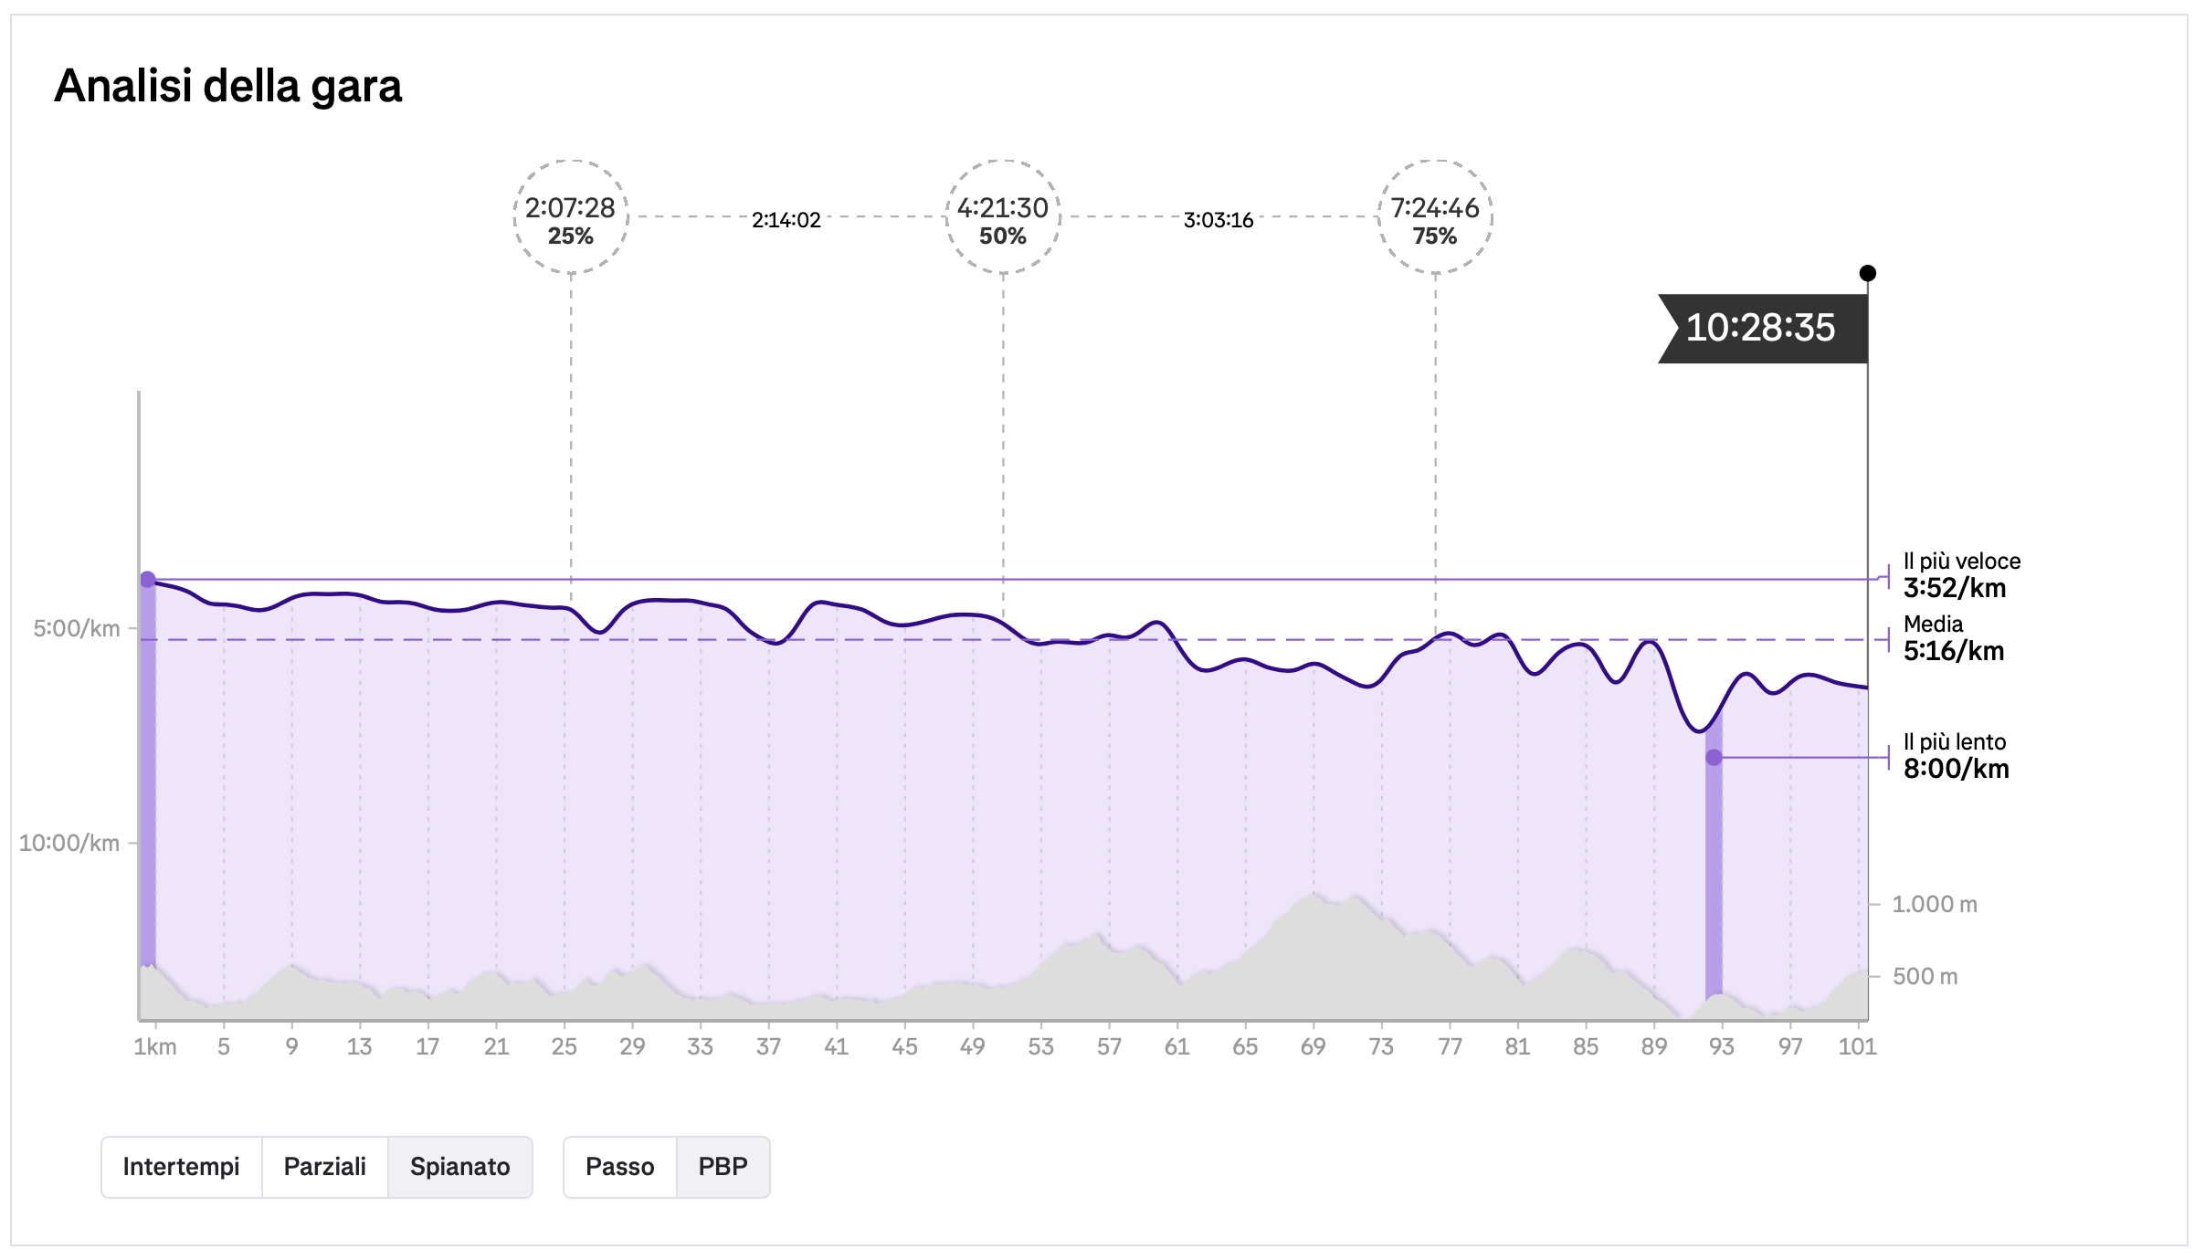Click the 50% split marker 4:21:30
2205x1260 pixels.
click(x=1003, y=217)
